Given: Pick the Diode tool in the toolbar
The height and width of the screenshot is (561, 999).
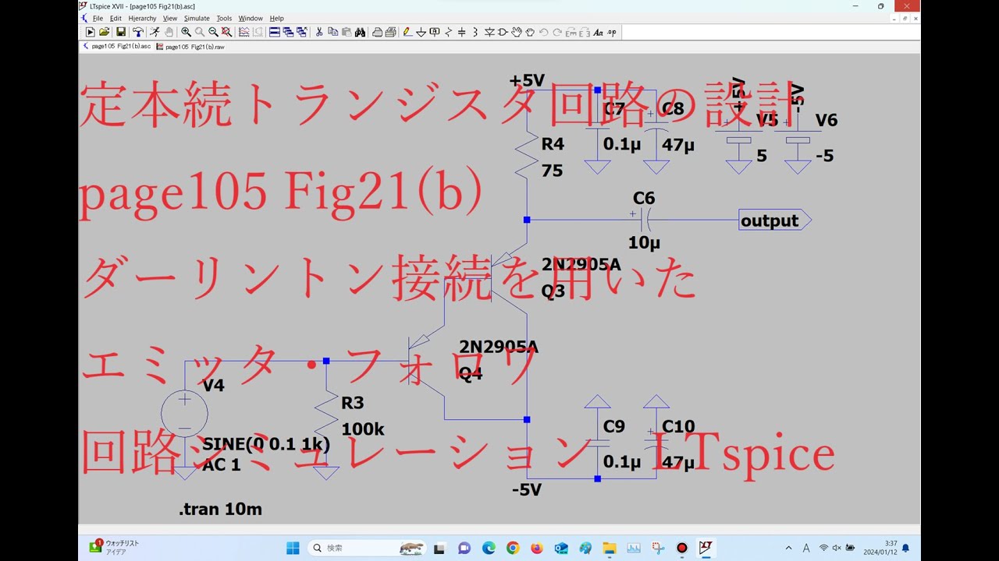Looking at the screenshot, I should (489, 32).
